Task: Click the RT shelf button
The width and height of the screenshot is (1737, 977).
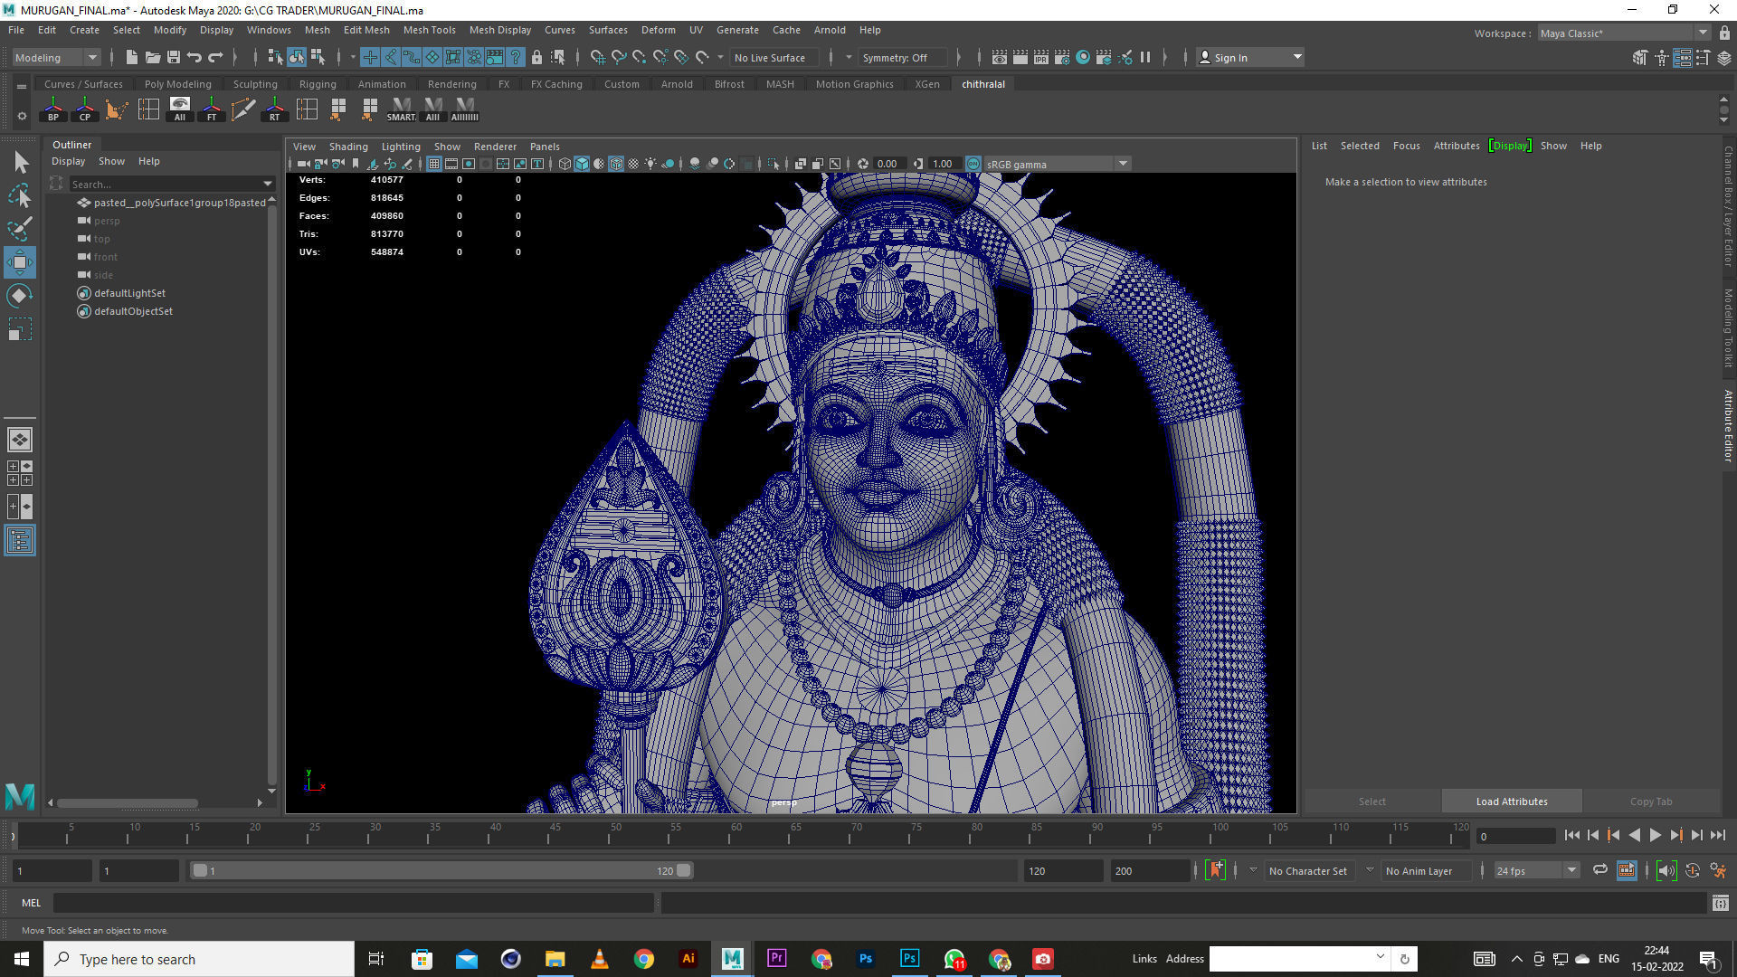Action: coord(275,109)
